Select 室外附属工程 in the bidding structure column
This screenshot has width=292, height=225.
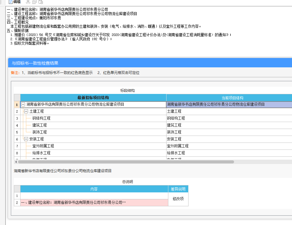[43, 146]
